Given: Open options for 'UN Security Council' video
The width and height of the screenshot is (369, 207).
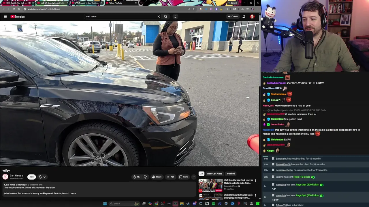Looking at the screenshot, I should [x=255, y=195].
